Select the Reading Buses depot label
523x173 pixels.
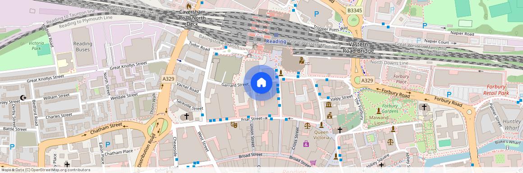tap(83, 47)
